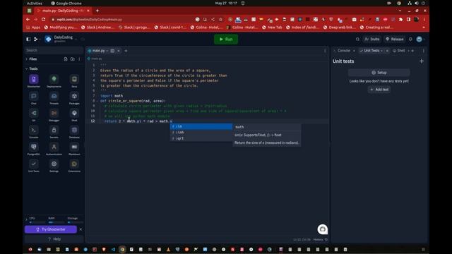Select sinh autocomplete suggestion
This screenshot has height=254, width=452.
tap(201, 132)
